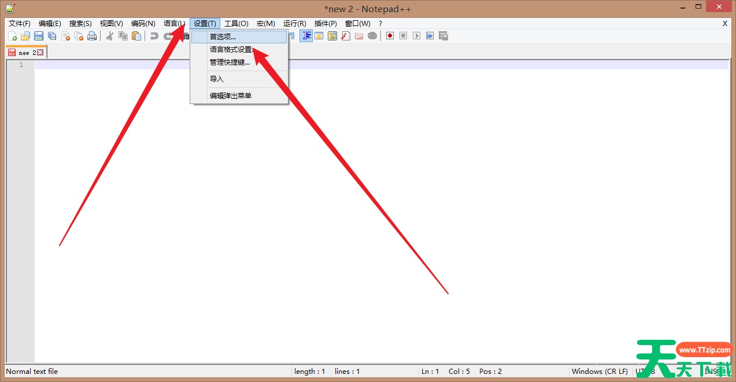Click the Open file folder icon
This screenshot has height=382, width=736.
click(26, 35)
